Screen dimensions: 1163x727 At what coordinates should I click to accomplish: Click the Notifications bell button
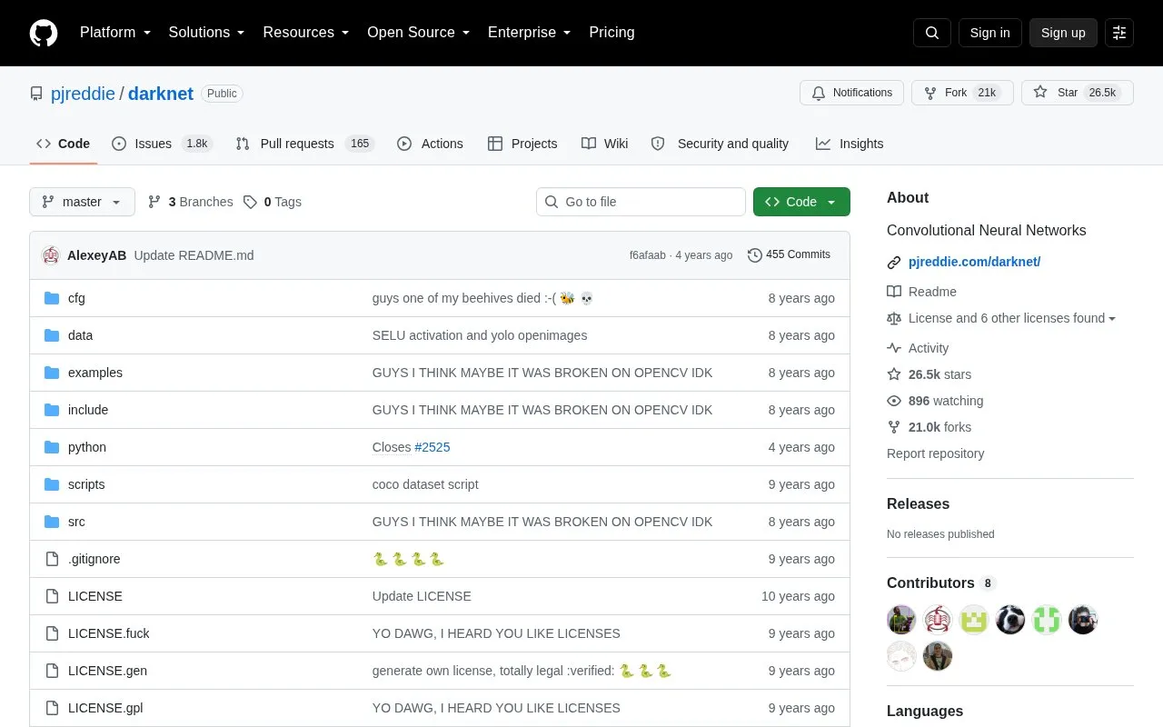[852, 93]
